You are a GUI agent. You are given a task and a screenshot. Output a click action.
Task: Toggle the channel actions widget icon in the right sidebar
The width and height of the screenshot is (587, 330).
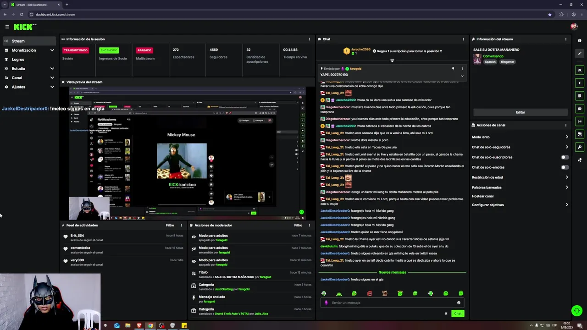pos(580,134)
